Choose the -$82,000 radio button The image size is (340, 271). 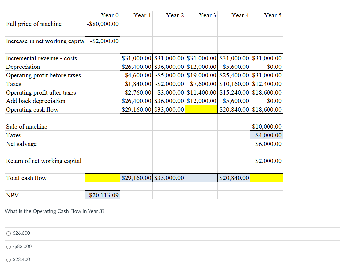tap(8, 246)
